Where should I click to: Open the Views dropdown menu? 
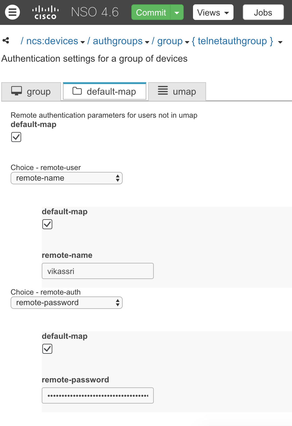213,12
